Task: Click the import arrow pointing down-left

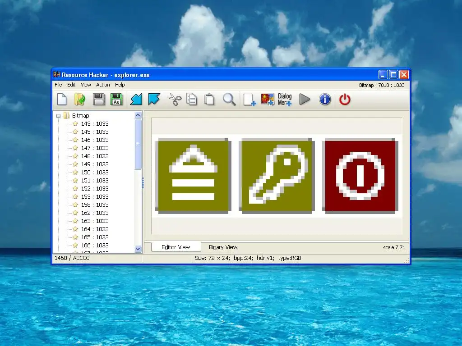Action: click(136, 99)
